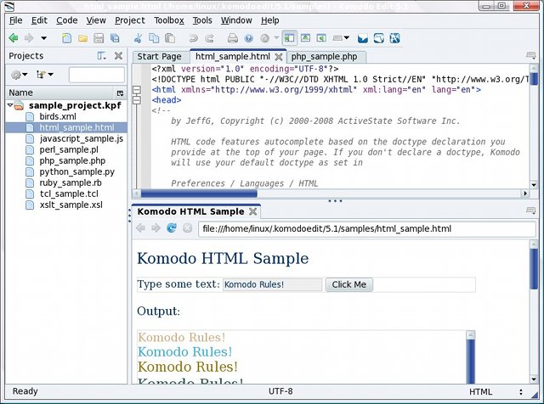Collapse the head tag fold marker
Screen dimensions: 544x404
coord(137,100)
